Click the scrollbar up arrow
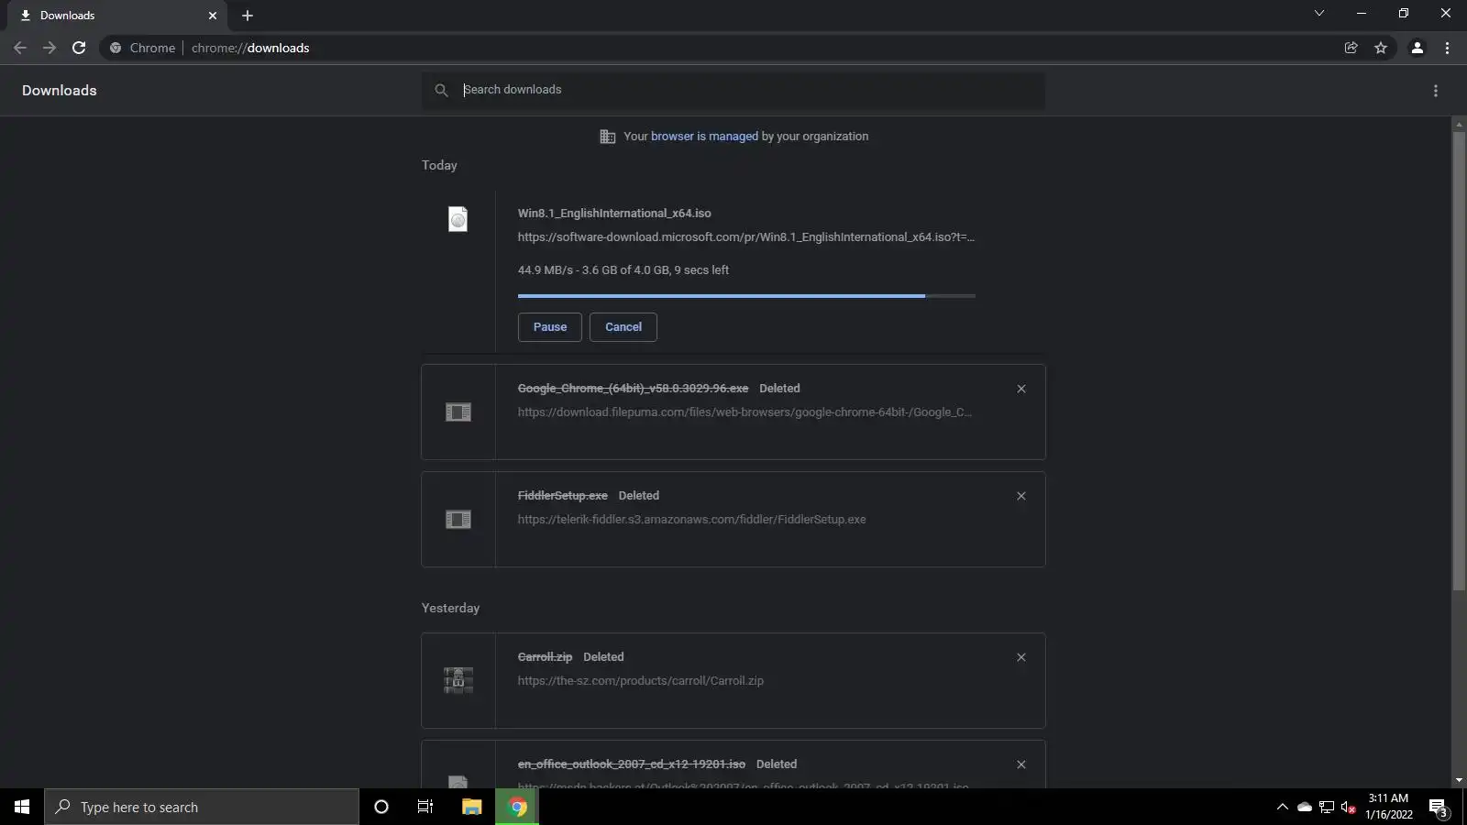This screenshot has width=1467, height=825. pos(1459,123)
